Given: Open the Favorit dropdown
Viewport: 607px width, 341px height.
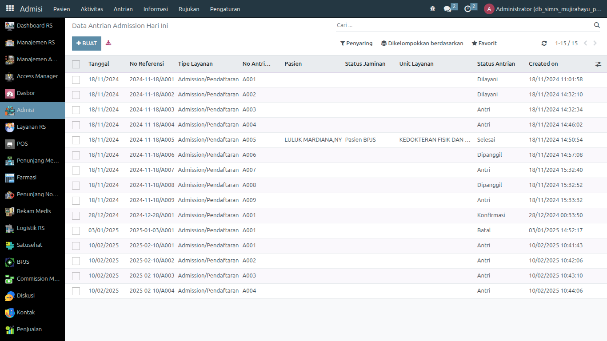Looking at the screenshot, I should [484, 44].
